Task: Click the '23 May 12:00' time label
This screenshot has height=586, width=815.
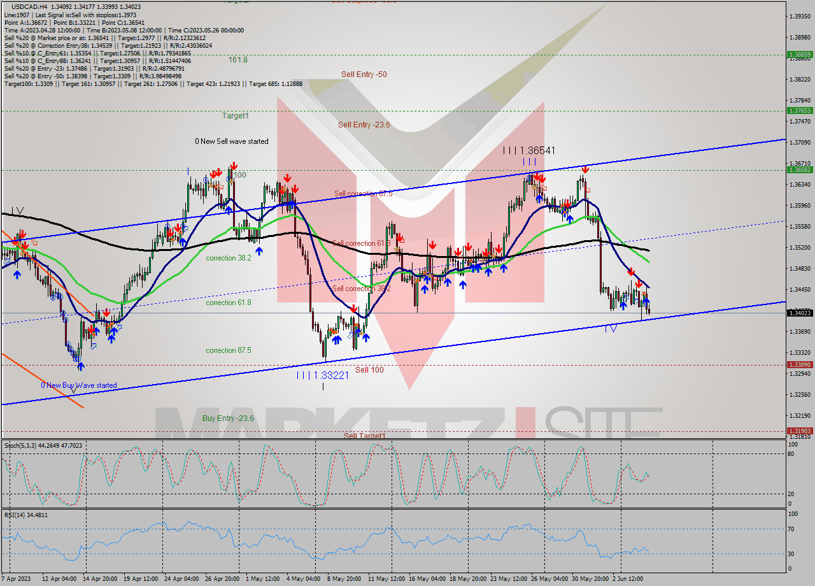Action: 508,579
